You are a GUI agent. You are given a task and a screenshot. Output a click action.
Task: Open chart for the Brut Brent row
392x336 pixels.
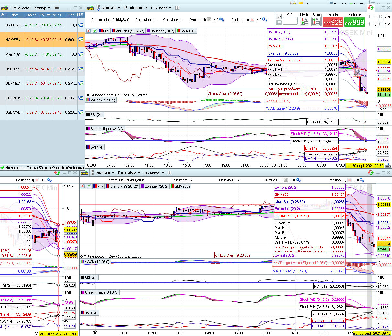pos(81,25)
